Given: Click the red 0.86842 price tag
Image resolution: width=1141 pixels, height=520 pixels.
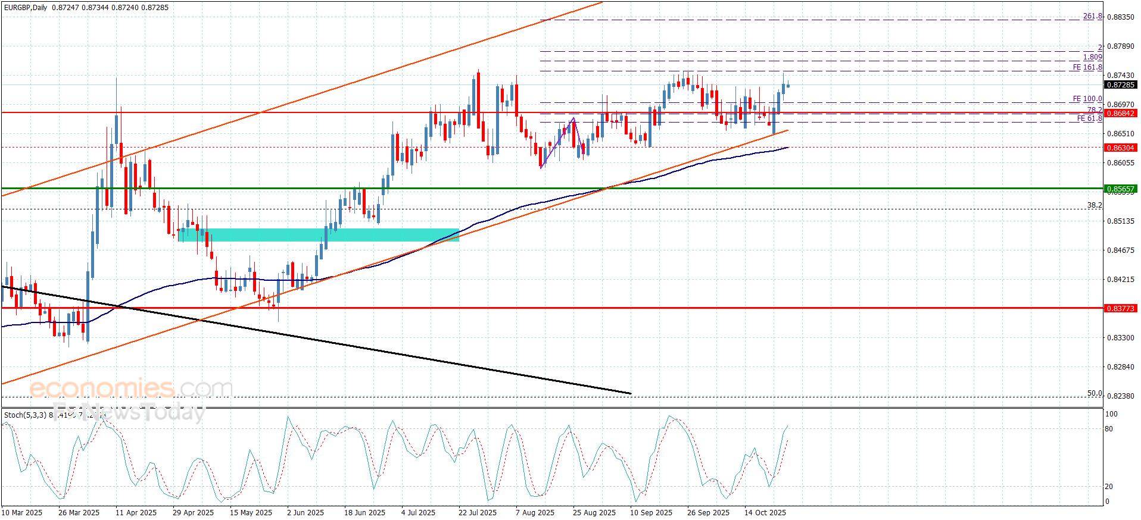Looking at the screenshot, I should (1121, 113).
